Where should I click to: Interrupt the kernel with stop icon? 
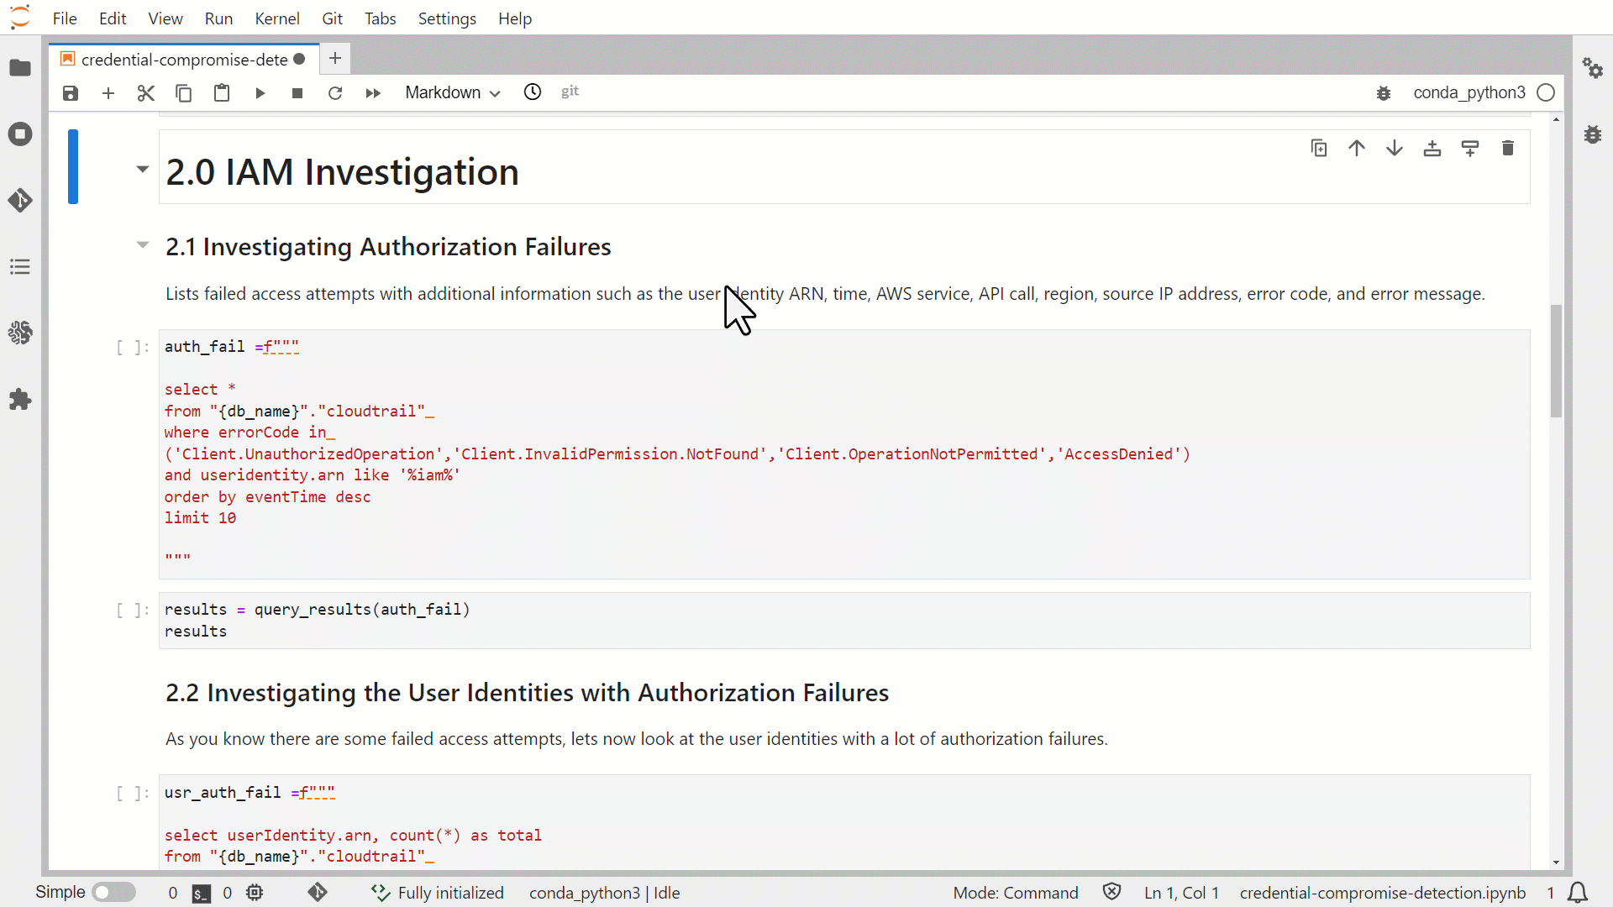click(x=297, y=93)
